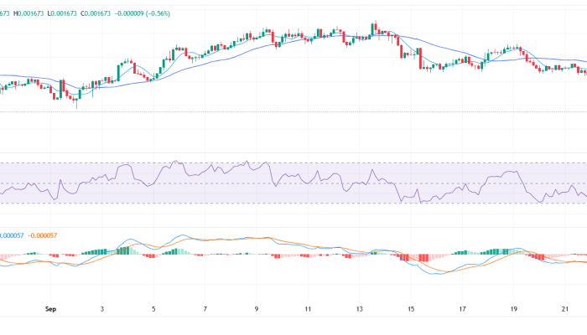The height and width of the screenshot is (335, 587).
Task: Select date 15 on the time axis
Action: pos(411,309)
